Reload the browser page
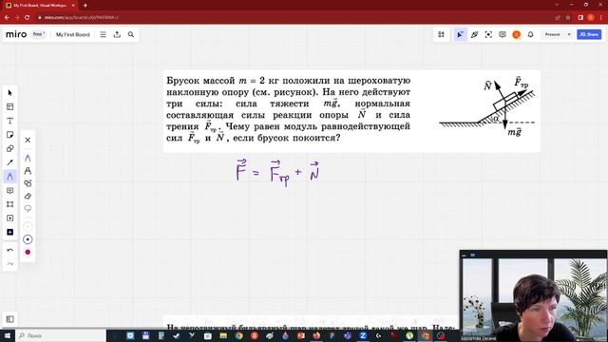Viewport: 608px width, 342px height. point(27,17)
